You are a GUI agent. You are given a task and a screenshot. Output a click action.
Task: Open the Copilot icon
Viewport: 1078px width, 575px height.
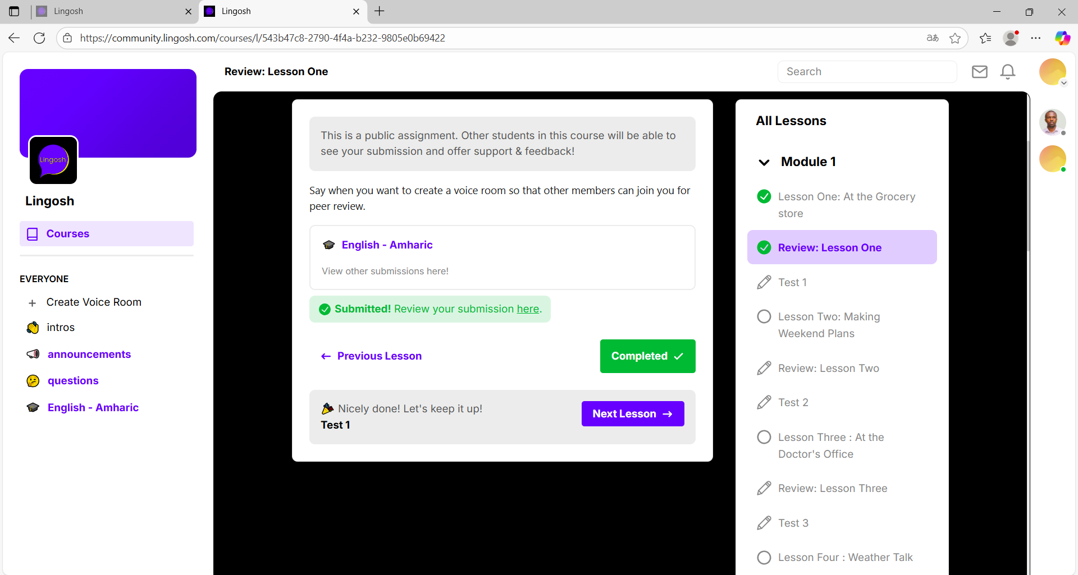click(1062, 38)
